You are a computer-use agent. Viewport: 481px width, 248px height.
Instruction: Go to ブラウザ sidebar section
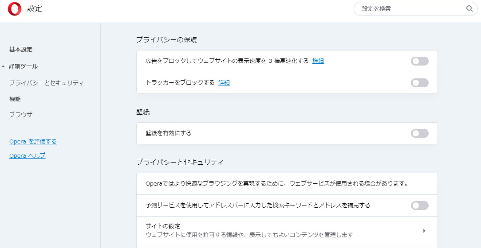tap(21, 115)
